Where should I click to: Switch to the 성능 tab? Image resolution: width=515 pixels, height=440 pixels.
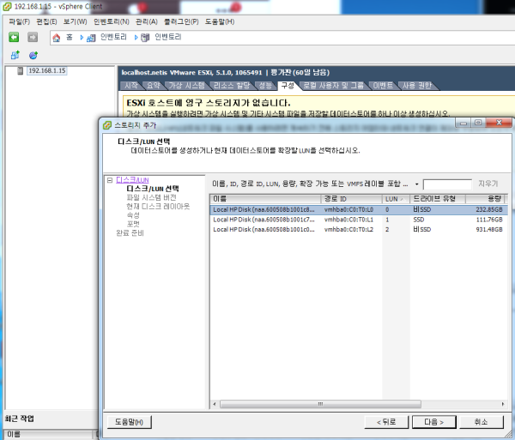(265, 86)
